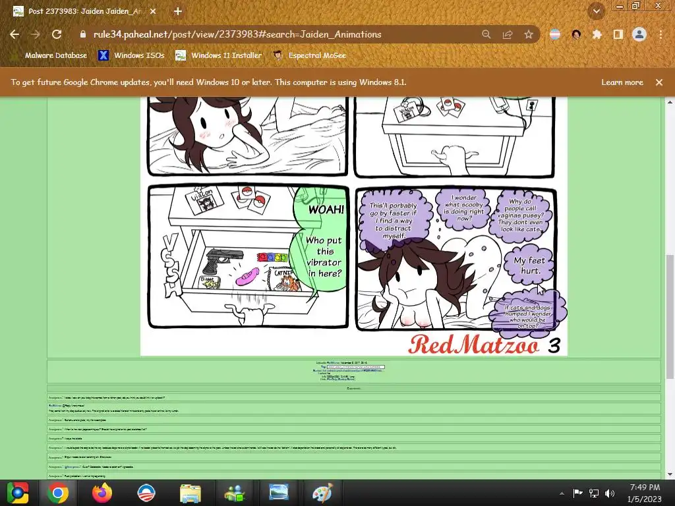Click the round avatar extension icon

click(x=576, y=34)
